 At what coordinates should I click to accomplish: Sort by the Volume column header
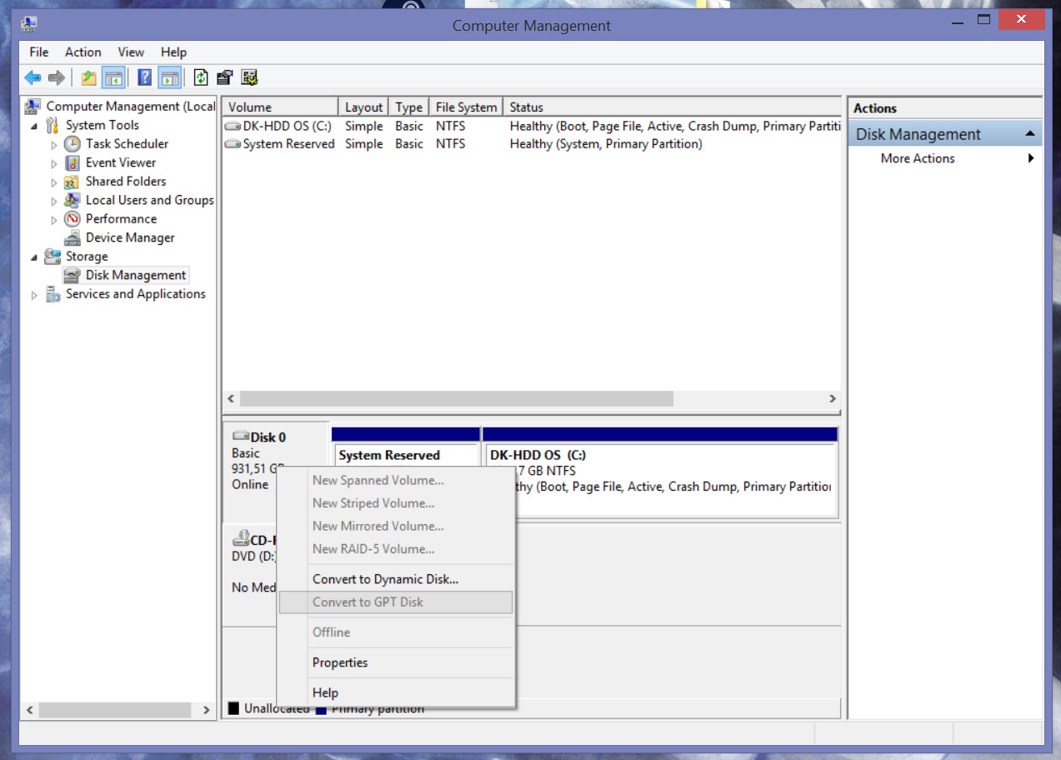280,107
